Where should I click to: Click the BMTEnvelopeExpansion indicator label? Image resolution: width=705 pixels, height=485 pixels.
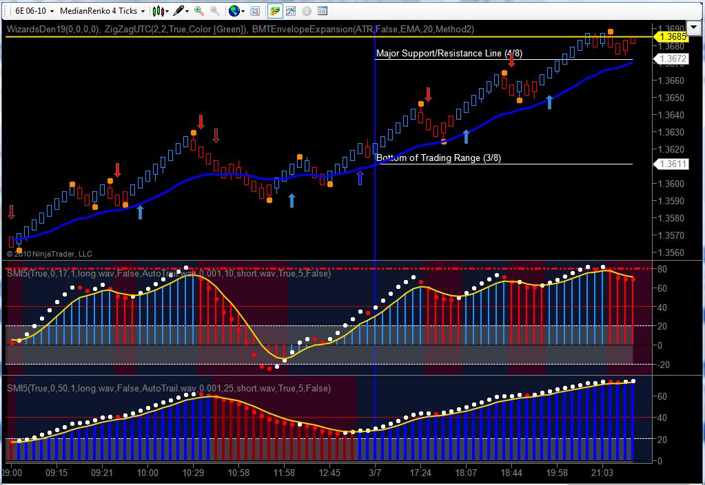click(363, 29)
